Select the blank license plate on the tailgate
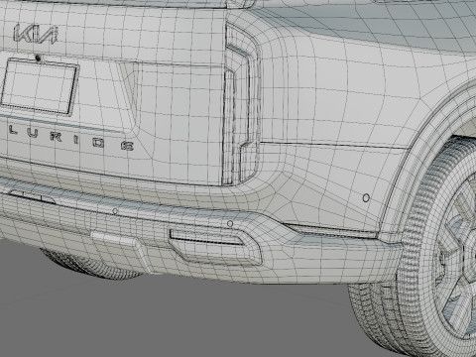Viewport: 476px width, 357px height. point(40,86)
